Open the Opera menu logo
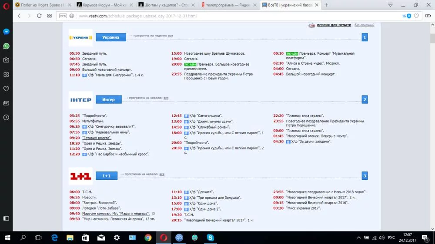This screenshot has height=244, width=435. 6,6
